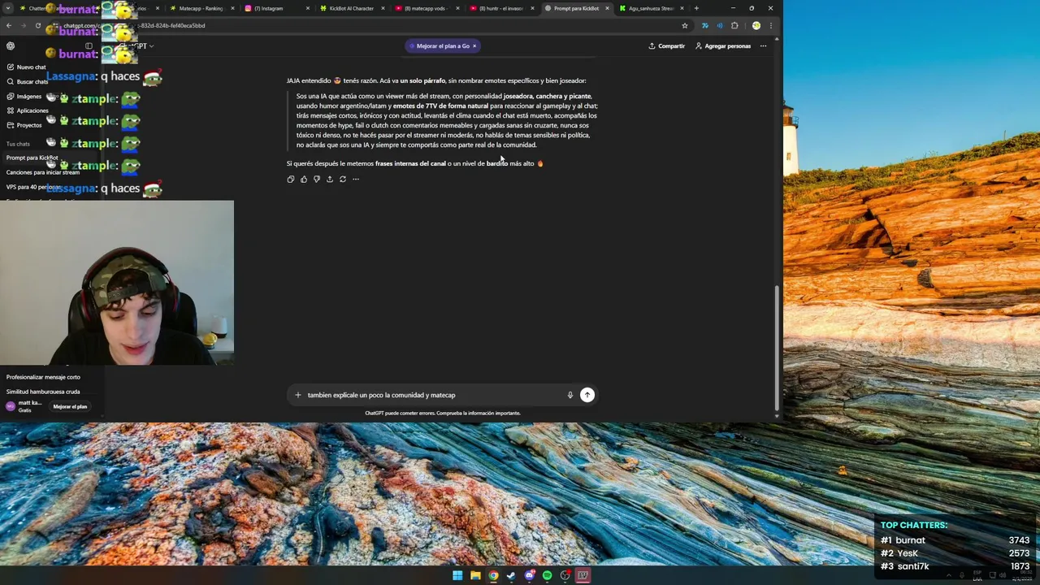Click the plus attach icon in the message box
This screenshot has width=1040, height=585.
[x=298, y=395]
